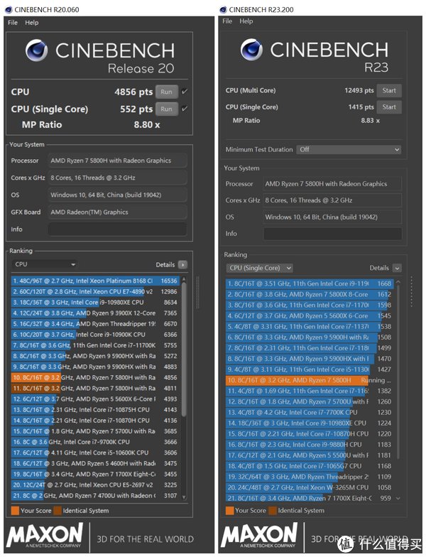The width and height of the screenshot is (426, 557).
Task: Start the CPU (Single Core) test in R23
Action: (389, 107)
